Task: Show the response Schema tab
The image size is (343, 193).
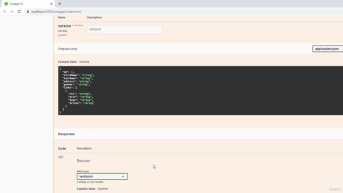Action: 103,189
